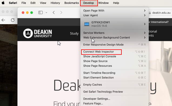172x106 pixels.
Task: Open Developer Settings
Action: [114, 99]
